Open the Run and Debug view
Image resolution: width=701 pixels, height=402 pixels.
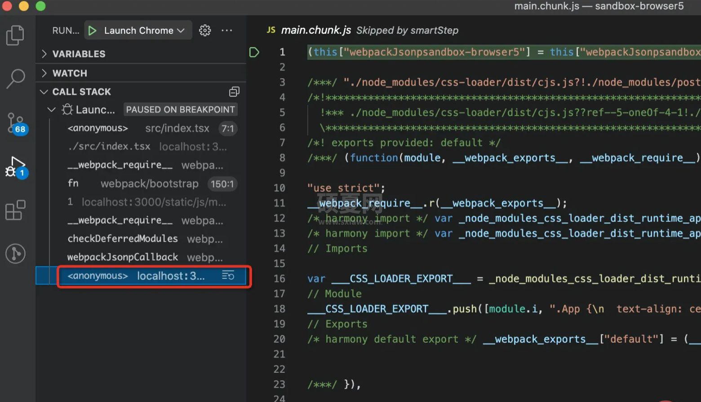click(17, 168)
